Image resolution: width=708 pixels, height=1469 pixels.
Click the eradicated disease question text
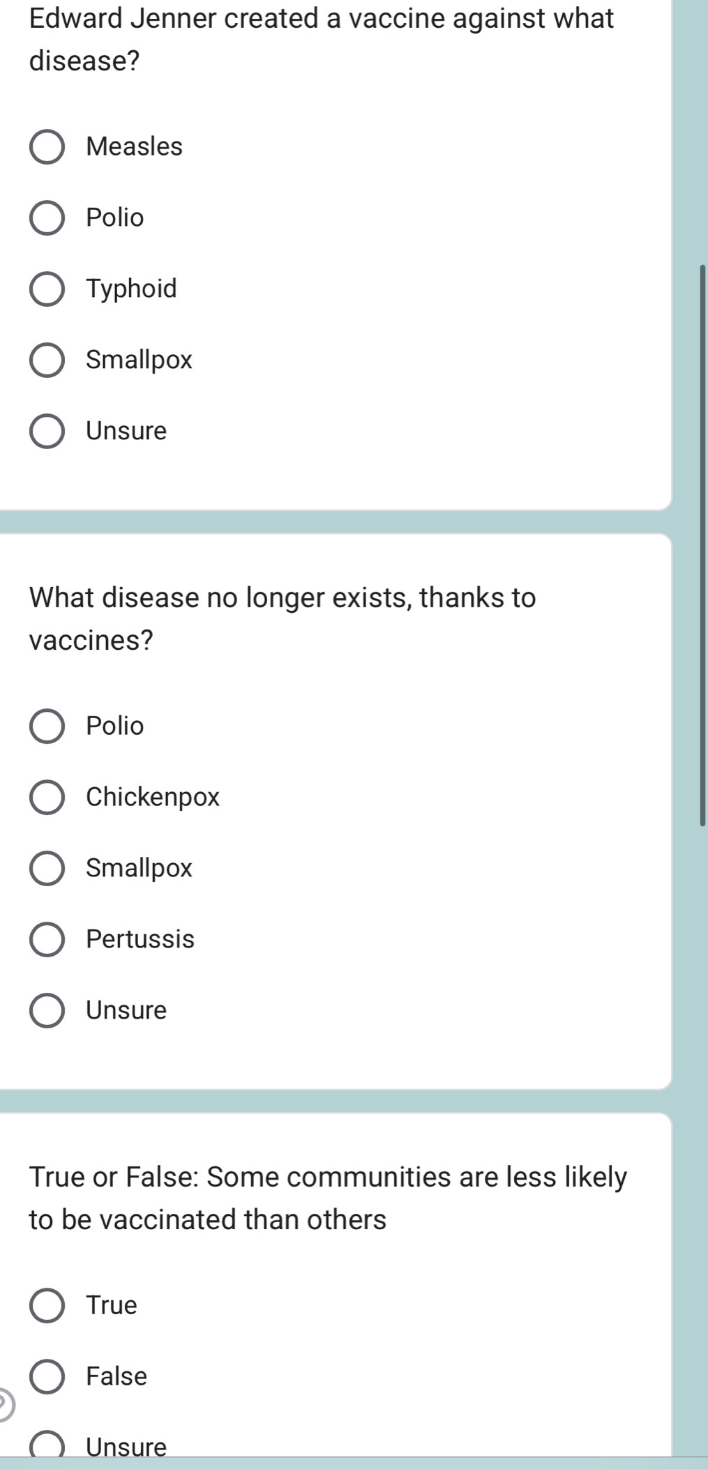coord(282,619)
